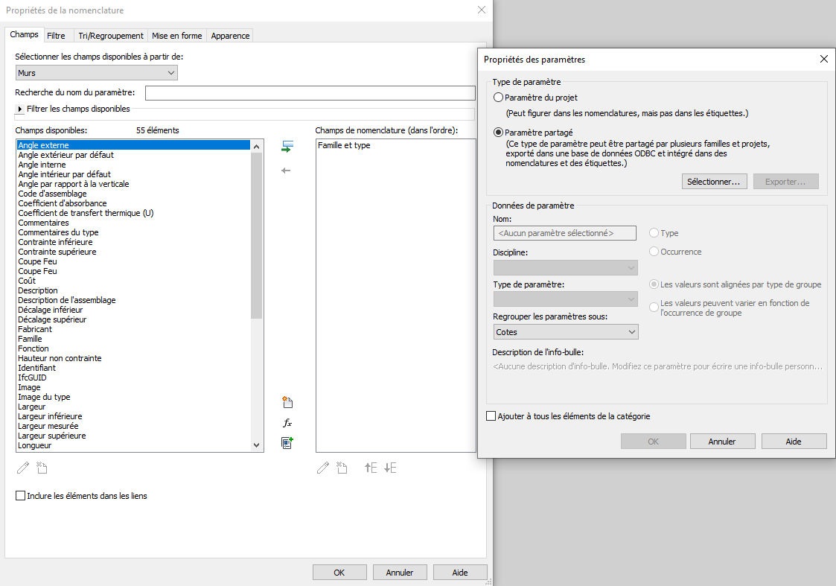Click the gray Remove parameter arrow icon
The height and width of the screenshot is (586, 836).
287,171
